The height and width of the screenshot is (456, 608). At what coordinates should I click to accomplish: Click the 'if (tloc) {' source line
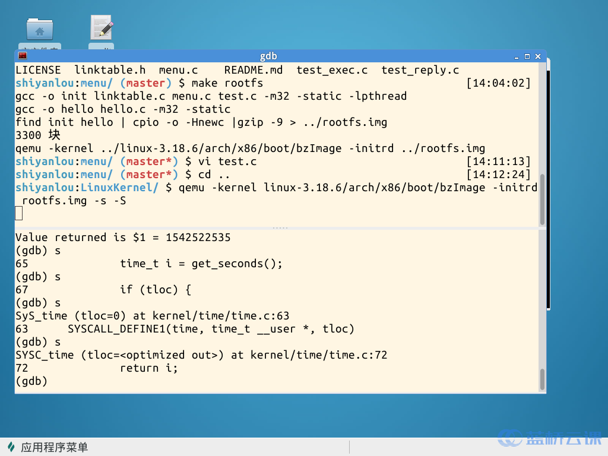point(155,290)
